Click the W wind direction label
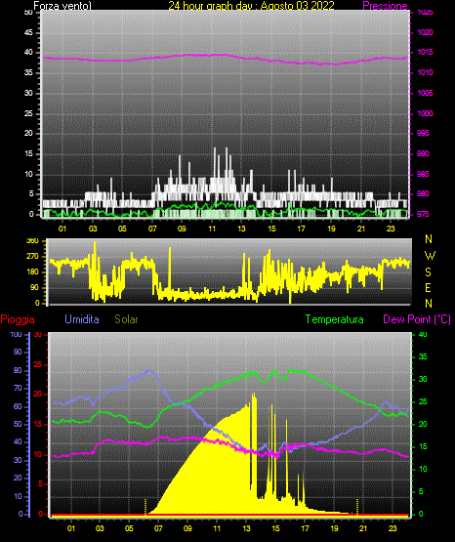The width and height of the screenshot is (455, 542). pos(430,256)
